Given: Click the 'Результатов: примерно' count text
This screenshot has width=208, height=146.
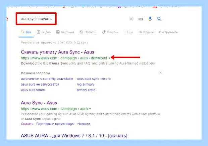Looking at the screenshot, I should (54, 43).
